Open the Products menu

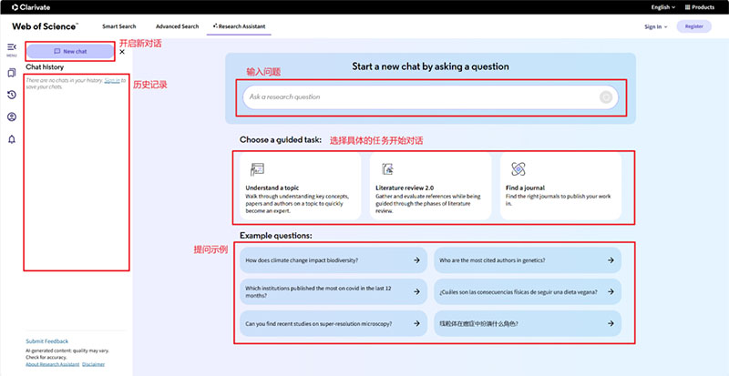[x=700, y=7]
